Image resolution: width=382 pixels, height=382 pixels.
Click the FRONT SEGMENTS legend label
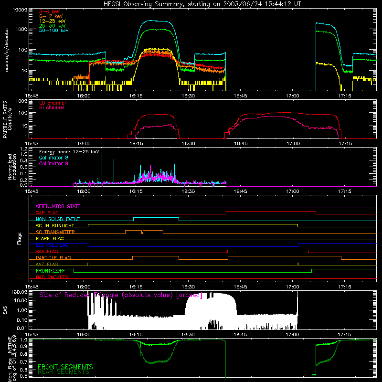[x=65, y=367]
